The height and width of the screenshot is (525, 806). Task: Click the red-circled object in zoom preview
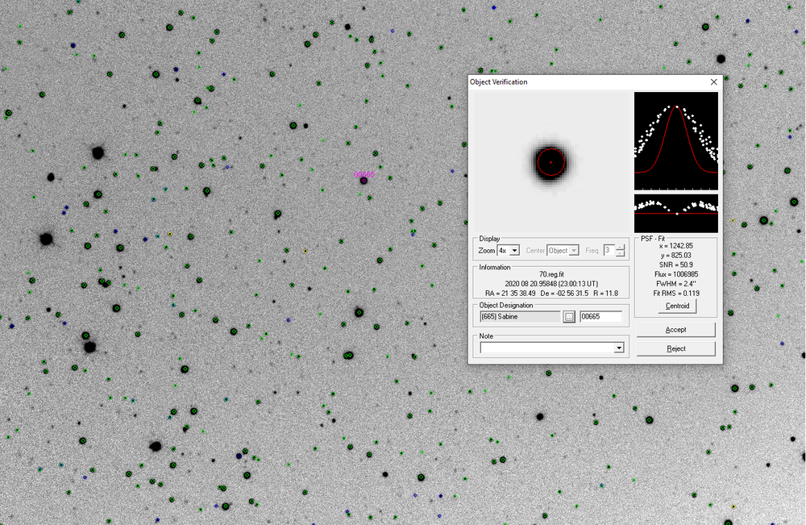[551, 162]
